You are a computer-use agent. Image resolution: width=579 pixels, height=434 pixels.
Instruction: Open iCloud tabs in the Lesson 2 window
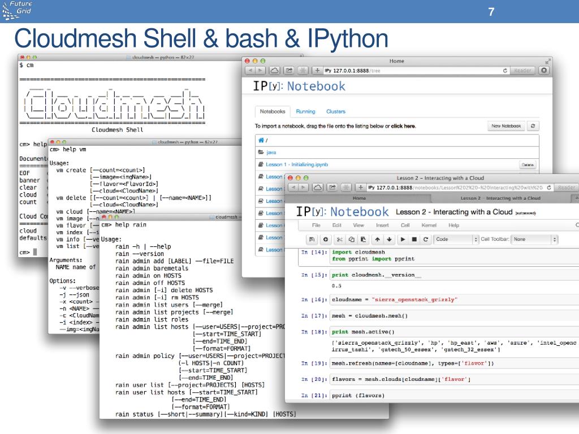tap(317, 188)
